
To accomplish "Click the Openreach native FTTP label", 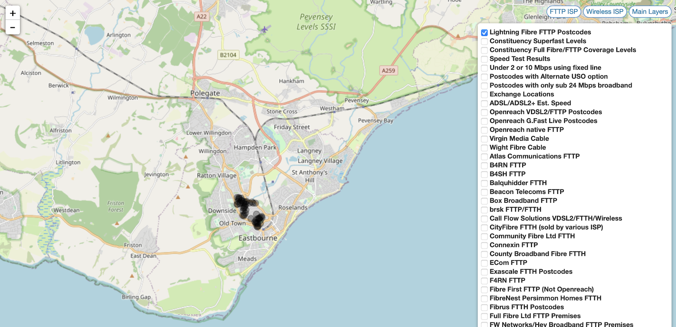I will pos(526,130).
